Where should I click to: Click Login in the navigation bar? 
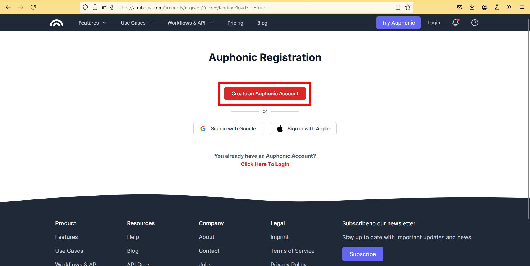434,23
